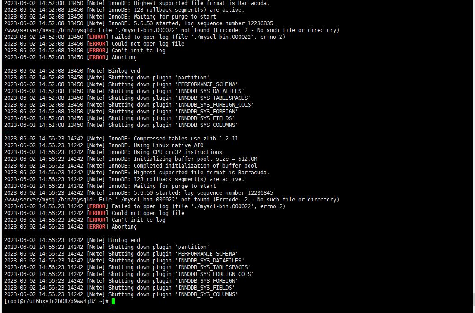Viewport: 475px width, 313px height.
Task: Click the green cursor block at prompt
Action: pos(113,301)
